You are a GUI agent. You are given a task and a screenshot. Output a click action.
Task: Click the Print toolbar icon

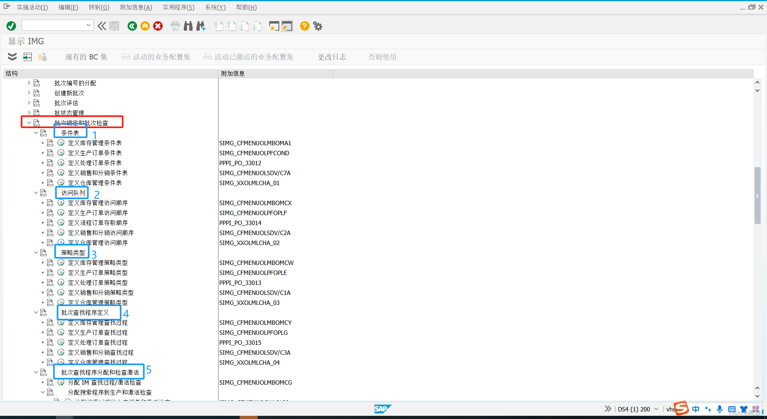click(175, 26)
